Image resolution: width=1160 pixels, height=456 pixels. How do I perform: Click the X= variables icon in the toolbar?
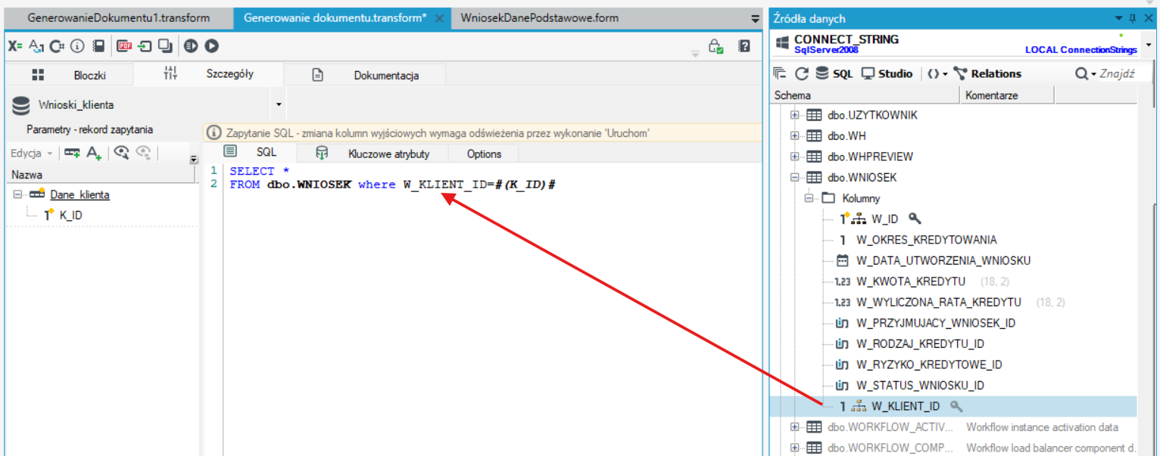tap(15, 46)
